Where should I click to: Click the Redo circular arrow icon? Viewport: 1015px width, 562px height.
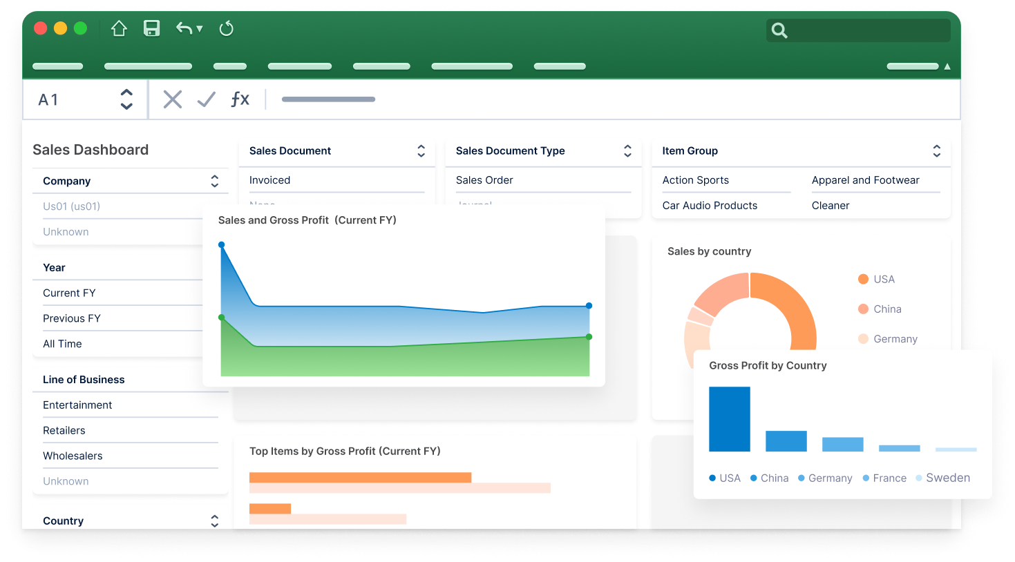(226, 28)
